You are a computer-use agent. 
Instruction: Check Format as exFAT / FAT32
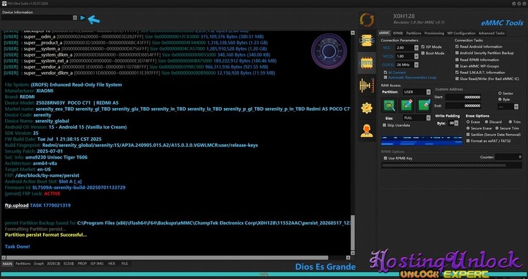[x=468, y=141]
